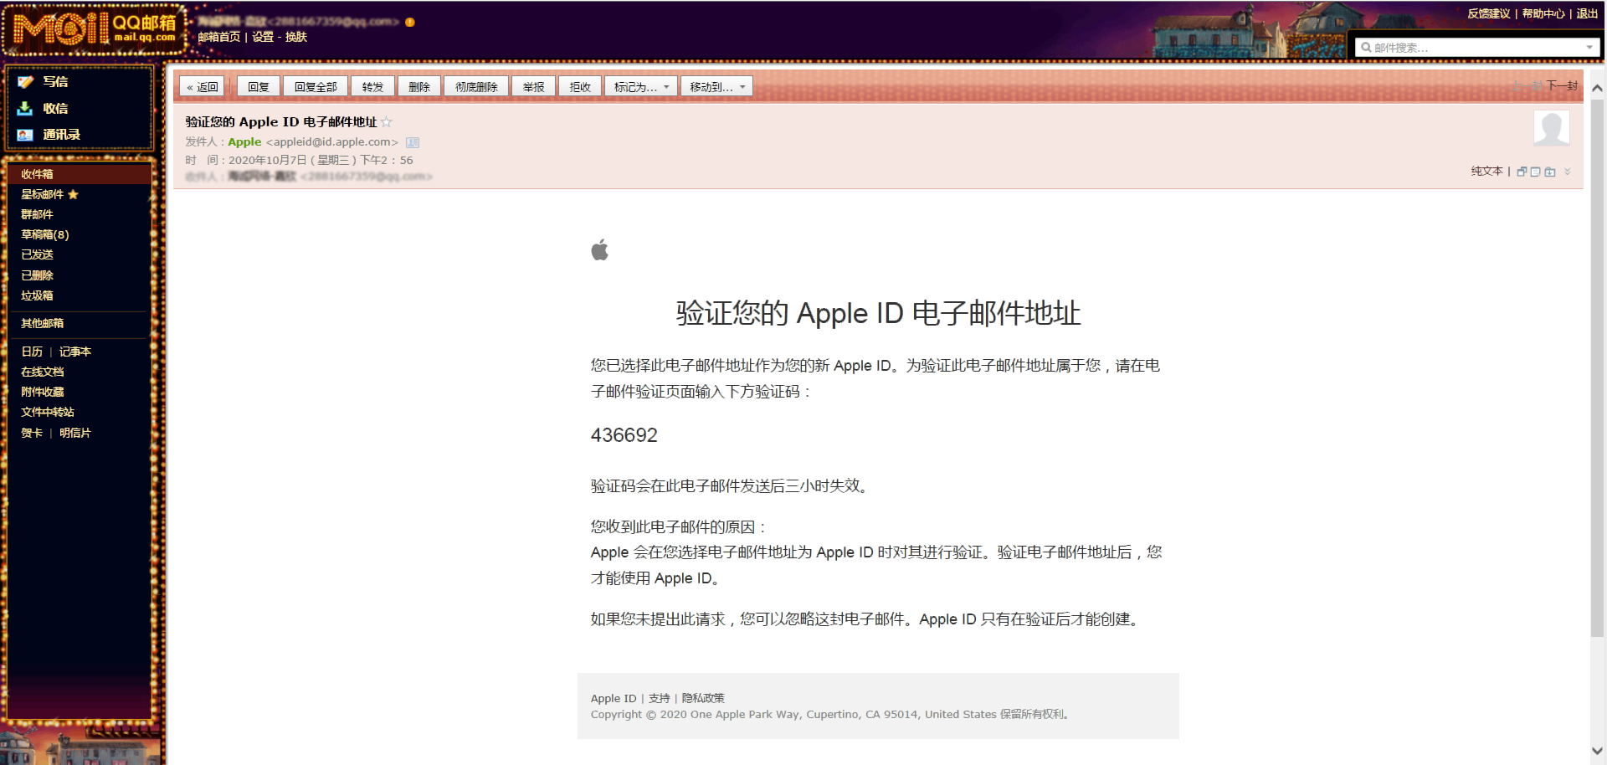Image resolution: width=1607 pixels, height=765 pixels.
Task: Click the open in new window icon
Action: [x=1522, y=172]
